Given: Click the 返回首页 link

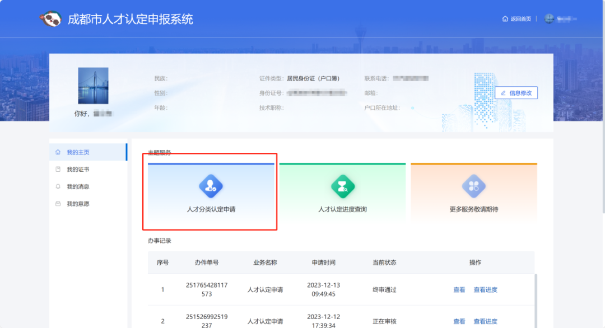Looking at the screenshot, I should tap(520, 19).
